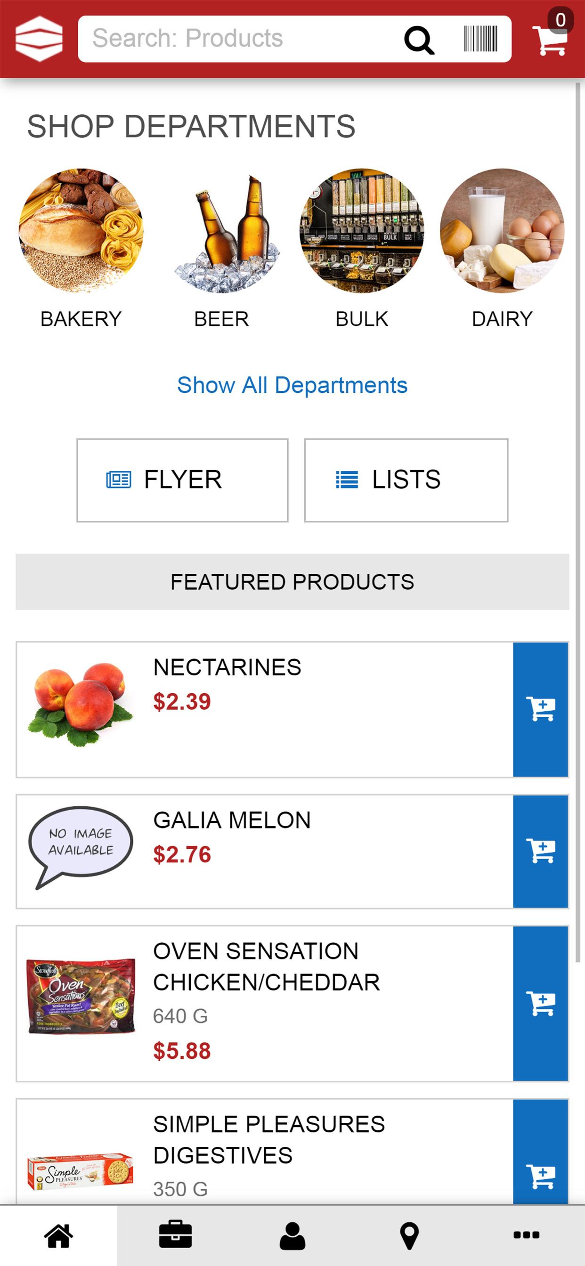The height and width of the screenshot is (1266, 585).
Task: Click Show All Departments link
Action: coord(292,385)
